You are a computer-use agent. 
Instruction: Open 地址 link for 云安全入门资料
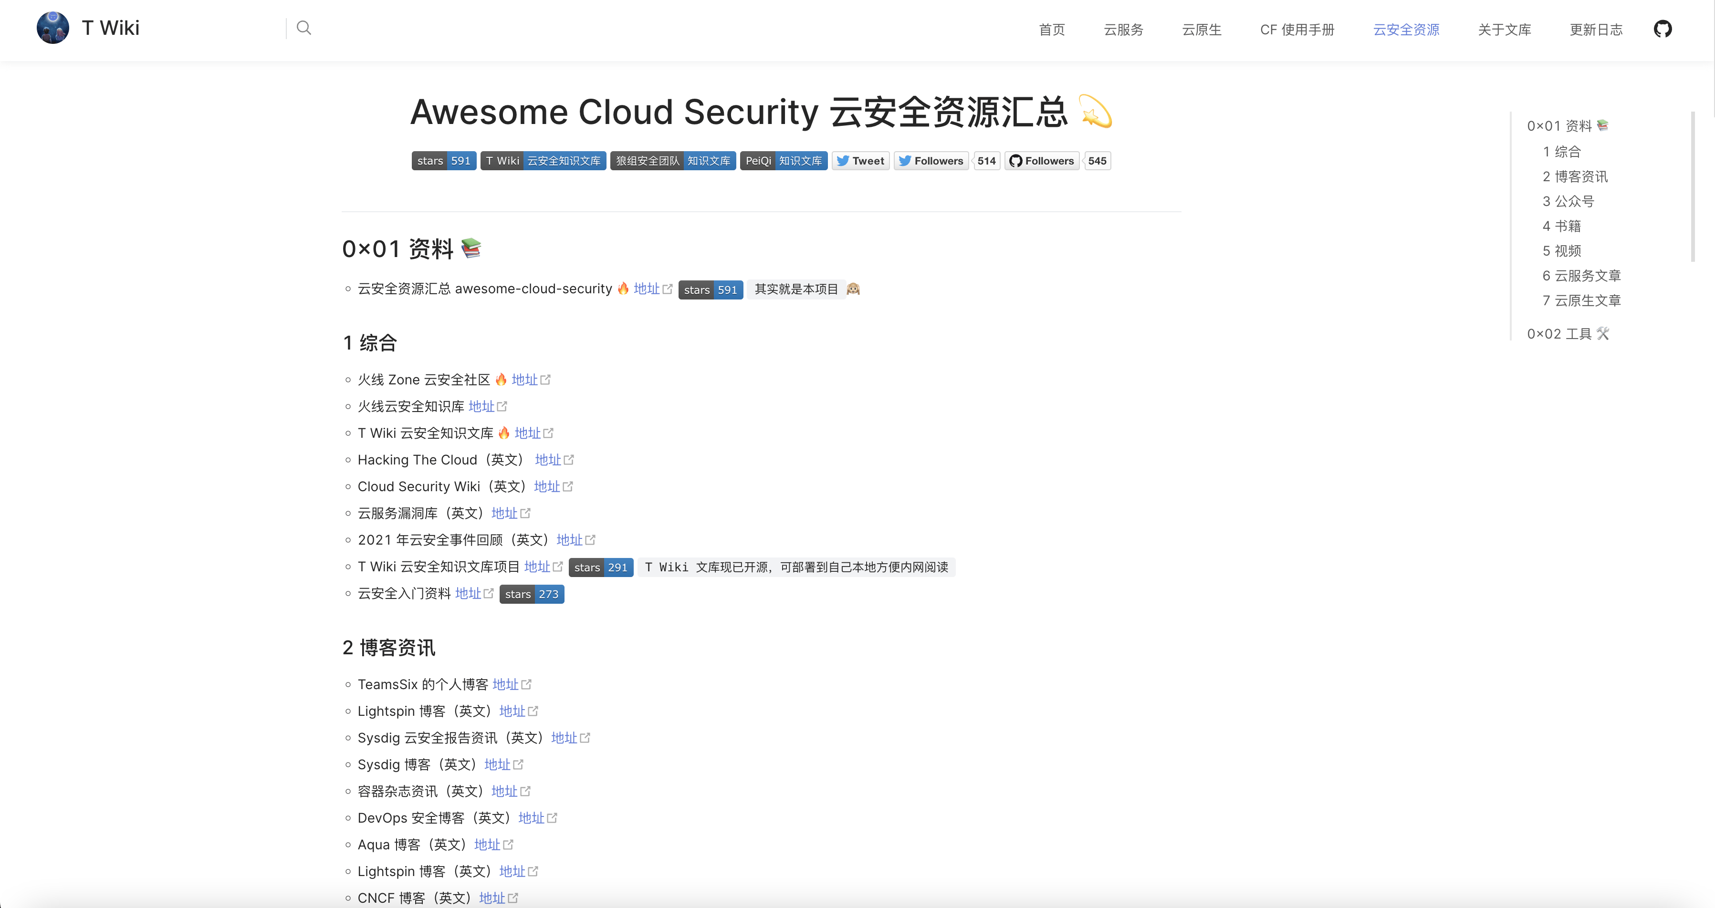(474, 593)
